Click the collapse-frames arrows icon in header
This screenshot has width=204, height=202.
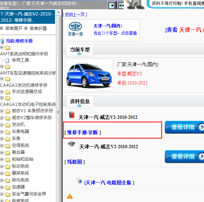pyautogui.click(x=121, y=6)
